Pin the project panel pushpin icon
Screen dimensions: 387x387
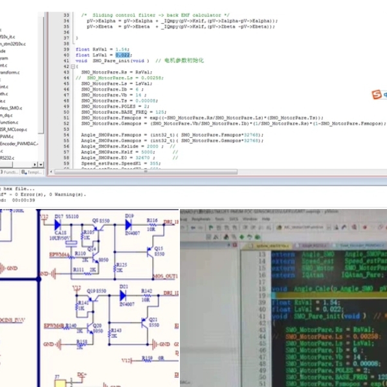click(x=228, y=245)
